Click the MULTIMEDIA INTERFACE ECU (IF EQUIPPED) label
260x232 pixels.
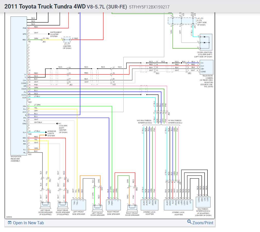(203, 212)
